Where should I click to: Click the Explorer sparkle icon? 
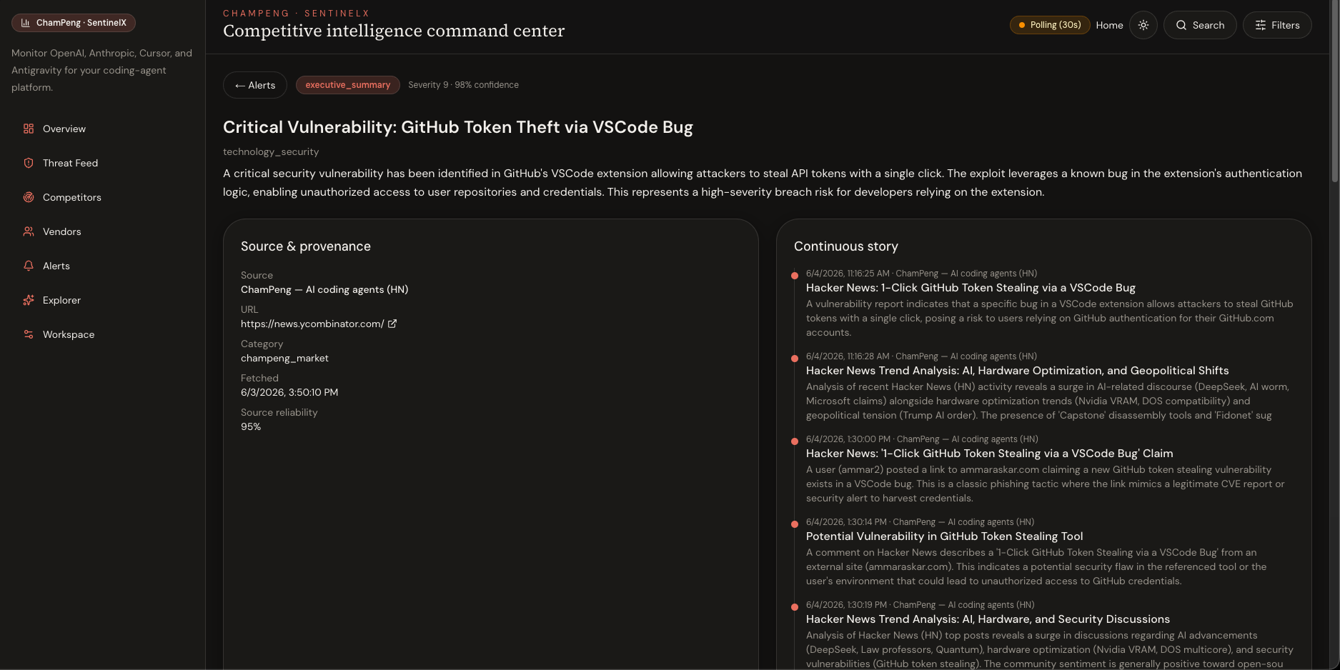point(29,300)
